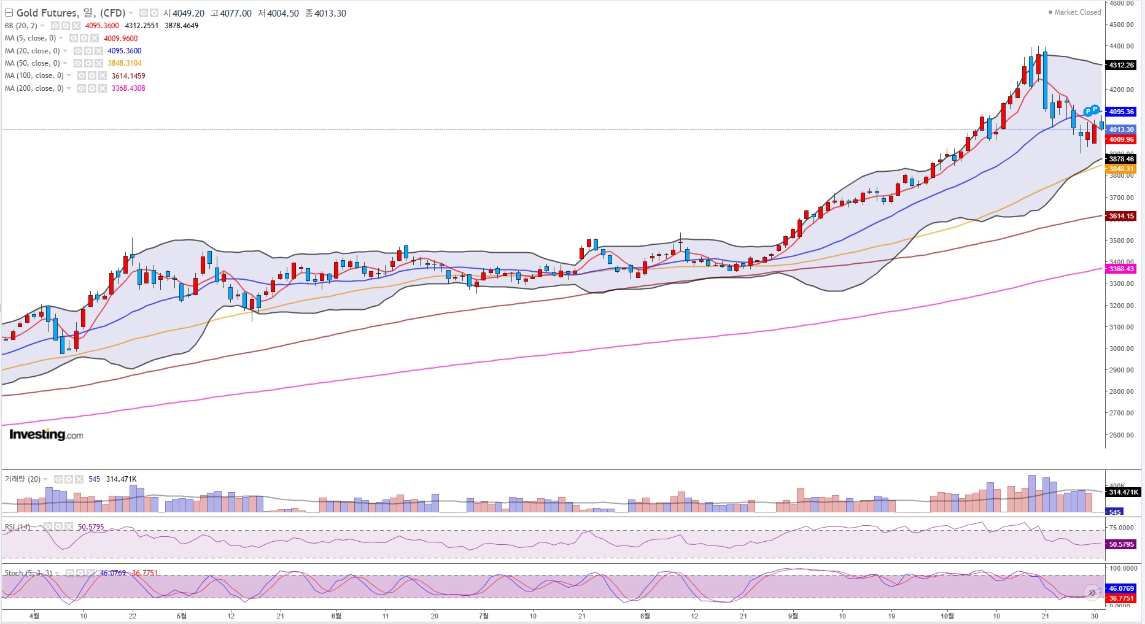Select the 3848.31 MA50 price label

(x=1121, y=169)
